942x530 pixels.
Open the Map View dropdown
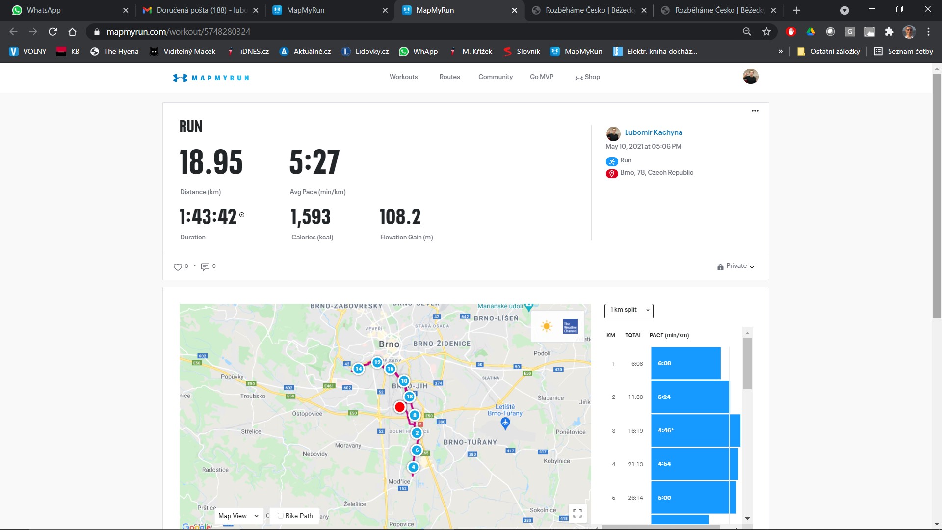pyautogui.click(x=238, y=516)
